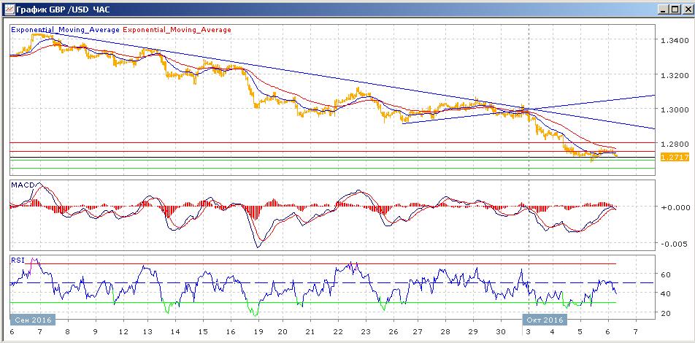This screenshot has width=695, height=343.
Task: Select the red Exponential_Moving_Average legend label
Action: pos(177,30)
